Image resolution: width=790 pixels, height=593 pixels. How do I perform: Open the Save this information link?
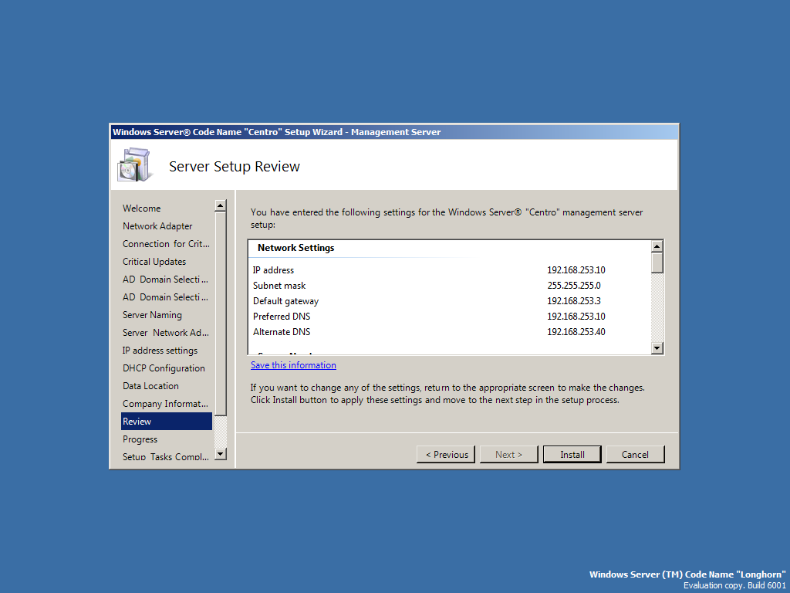pos(293,365)
